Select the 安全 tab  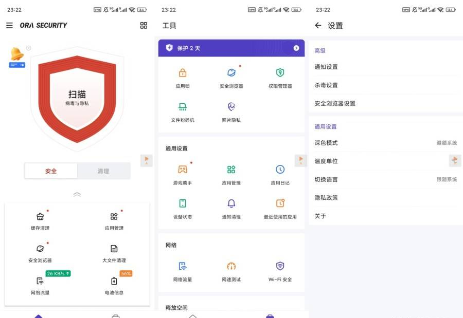[x=51, y=171]
